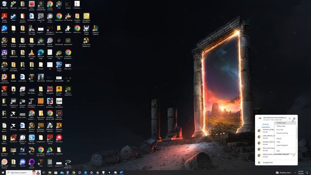Screen dimensions: 311x175
Task: Open the Google Drive desktop shortcut
Action: pyautogui.click(x=50, y=151)
